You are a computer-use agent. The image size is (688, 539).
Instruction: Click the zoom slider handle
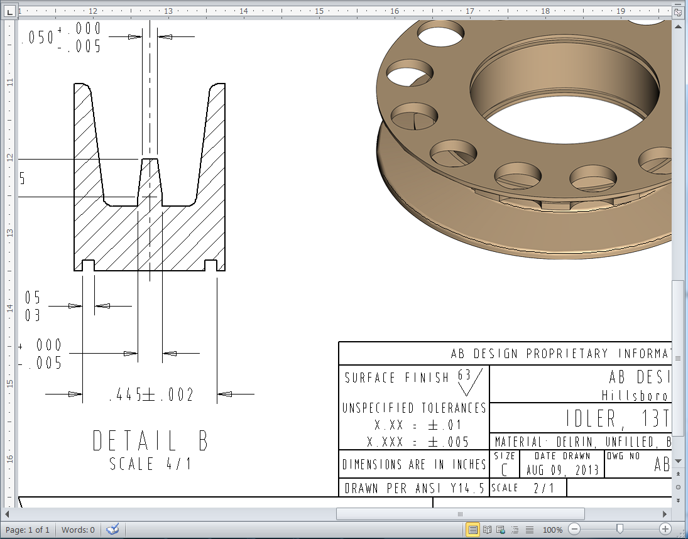[x=620, y=529]
